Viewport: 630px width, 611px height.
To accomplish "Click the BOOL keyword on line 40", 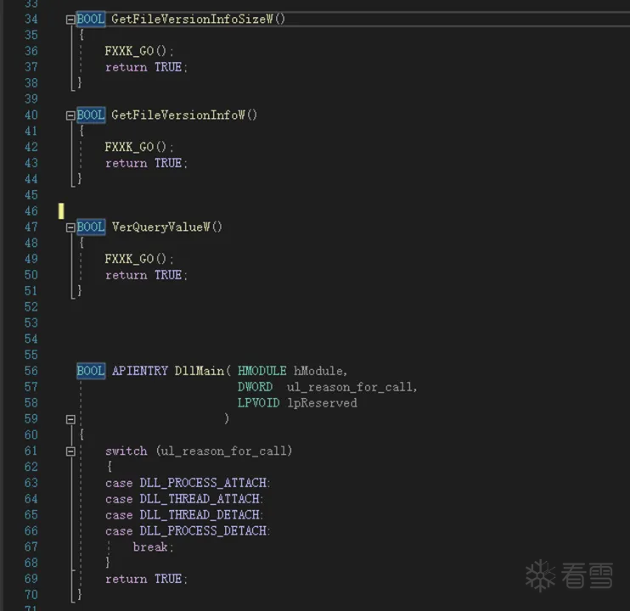I will pyautogui.click(x=91, y=115).
